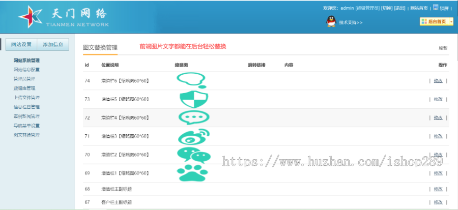458x210 pixels.
Task: Open the chat dots thumbnail in row 72
Action: (x=194, y=117)
